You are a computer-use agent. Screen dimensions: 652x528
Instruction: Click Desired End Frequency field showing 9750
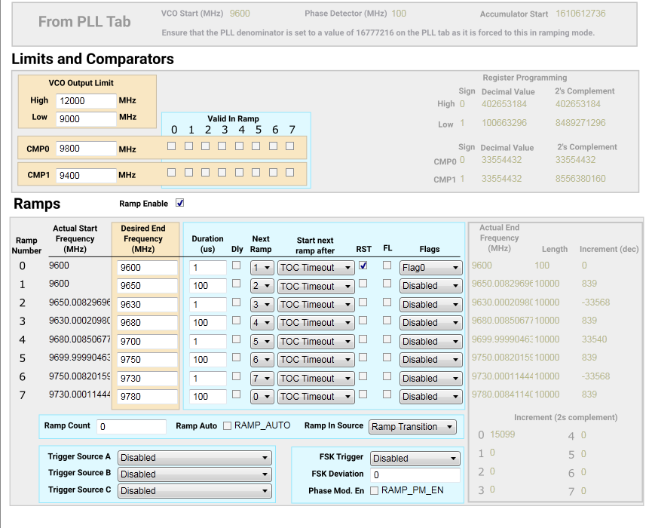[147, 360]
